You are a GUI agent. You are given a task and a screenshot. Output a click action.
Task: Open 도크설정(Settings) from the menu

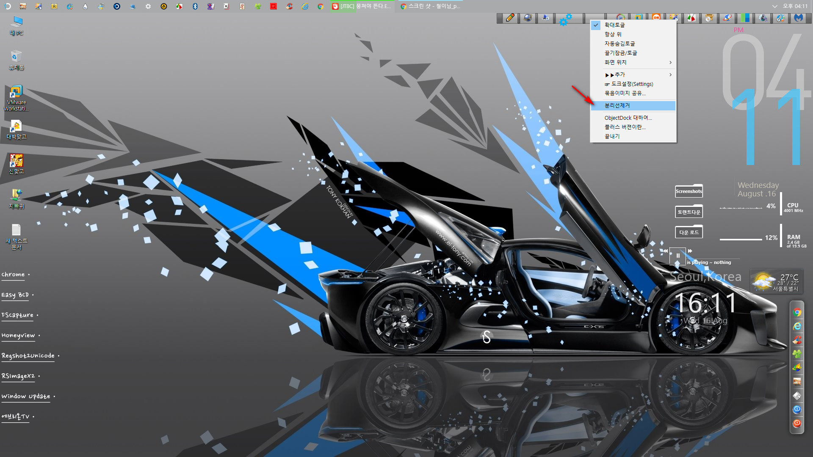pyautogui.click(x=633, y=84)
